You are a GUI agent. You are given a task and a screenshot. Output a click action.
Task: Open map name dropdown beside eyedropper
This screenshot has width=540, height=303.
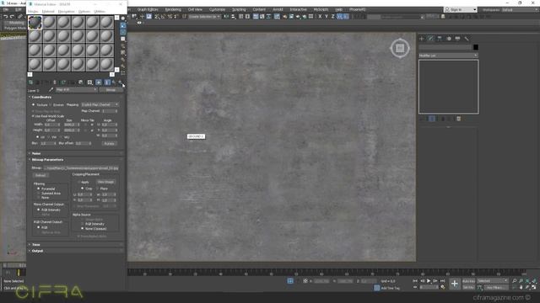tap(76, 90)
